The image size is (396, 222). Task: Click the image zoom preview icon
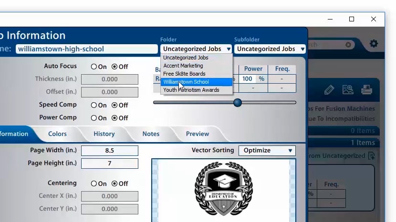click(x=347, y=89)
